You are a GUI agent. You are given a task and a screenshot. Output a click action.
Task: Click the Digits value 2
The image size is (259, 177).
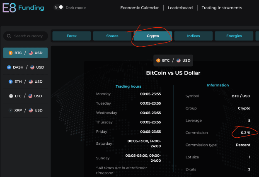[249, 170]
